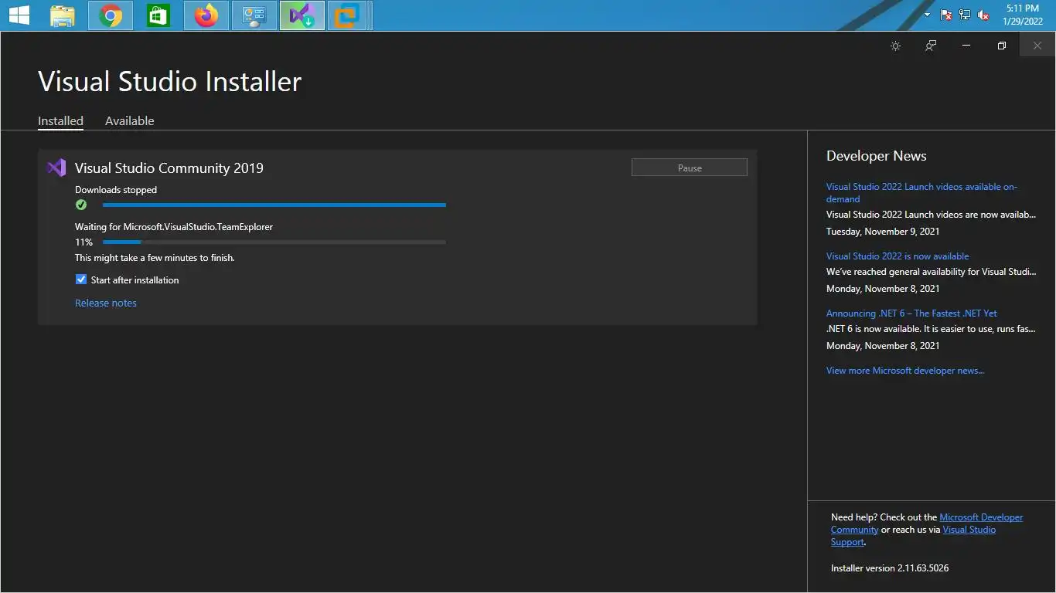Minimize the Visual Studio Installer window
Viewport: 1056px width, 593px height.
point(966,46)
